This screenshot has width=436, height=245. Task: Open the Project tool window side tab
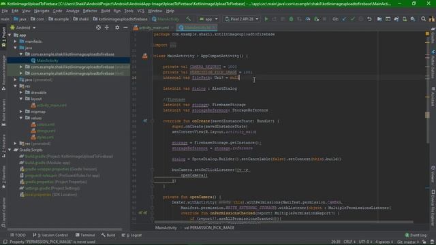click(3, 38)
